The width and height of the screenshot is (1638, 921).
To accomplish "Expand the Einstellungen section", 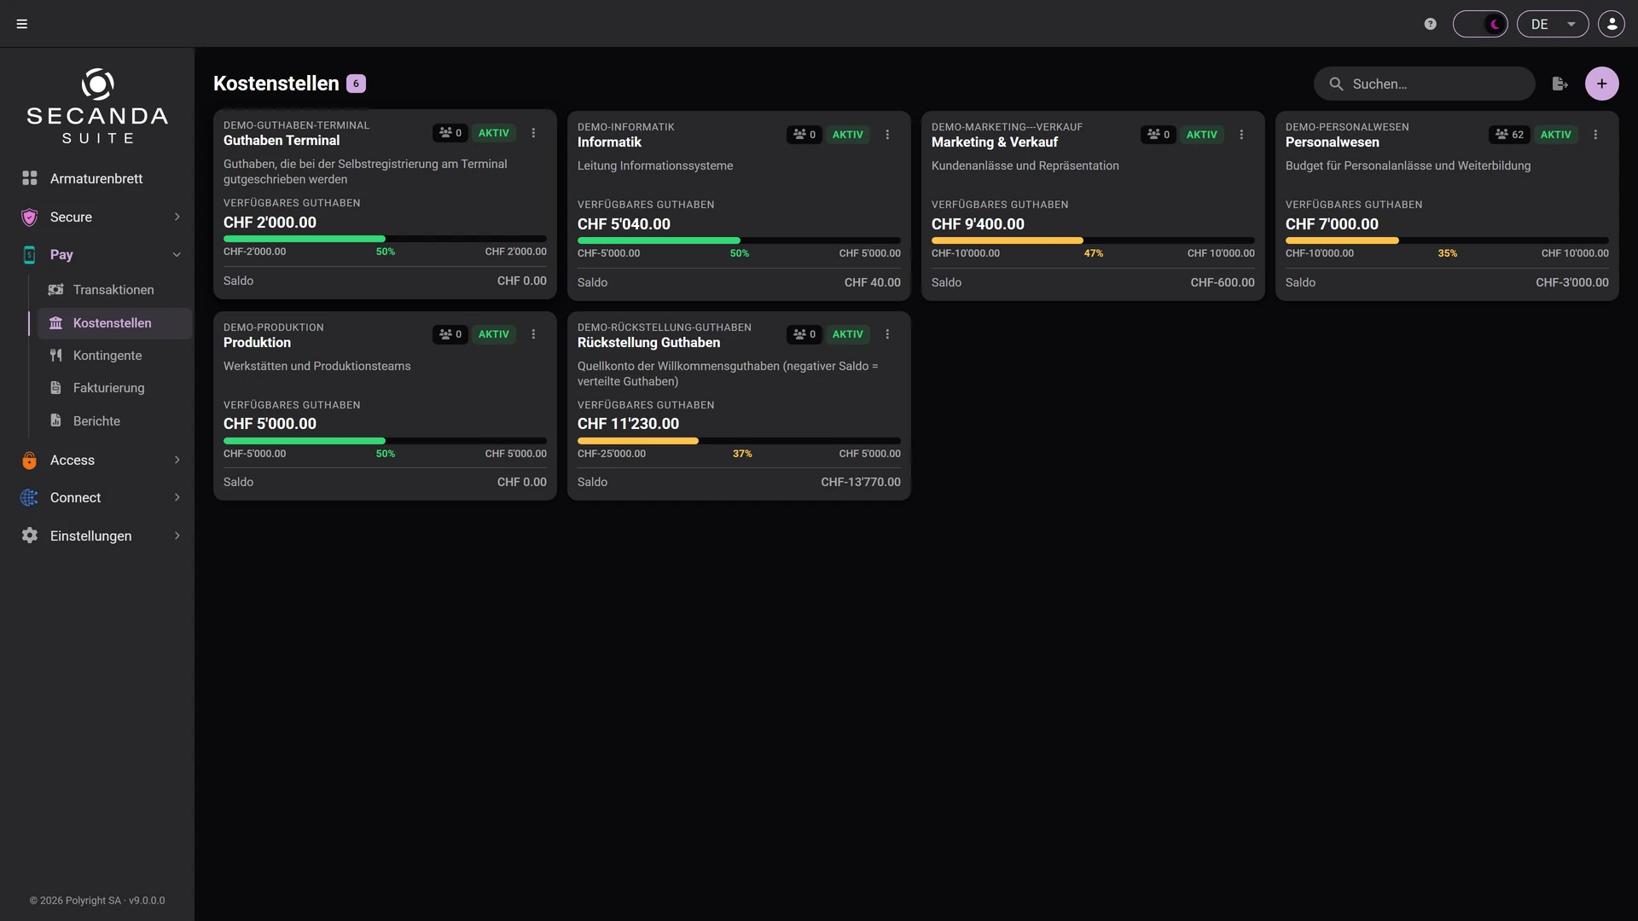I will 101,536.
